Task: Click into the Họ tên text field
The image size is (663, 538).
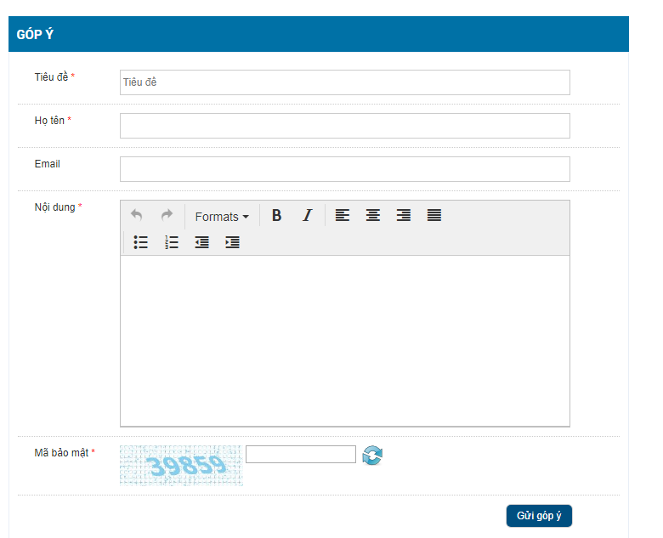Action: 344,126
